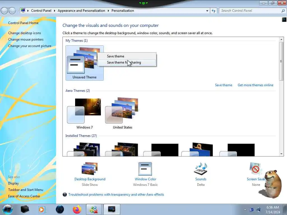Image resolution: width=287 pixels, height=215 pixels.
Task: Select first Installed Themes thumbnail
Action: point(84,149)
